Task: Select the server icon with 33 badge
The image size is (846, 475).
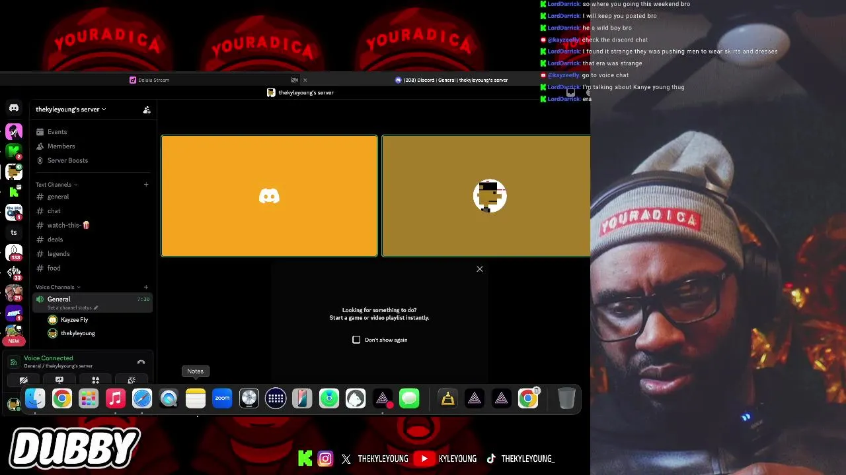Action: pos(14,272)
